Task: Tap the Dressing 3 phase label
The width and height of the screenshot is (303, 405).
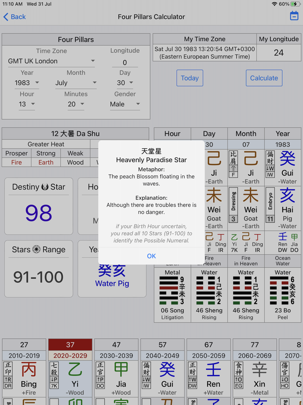Action: tap(233, 205)
